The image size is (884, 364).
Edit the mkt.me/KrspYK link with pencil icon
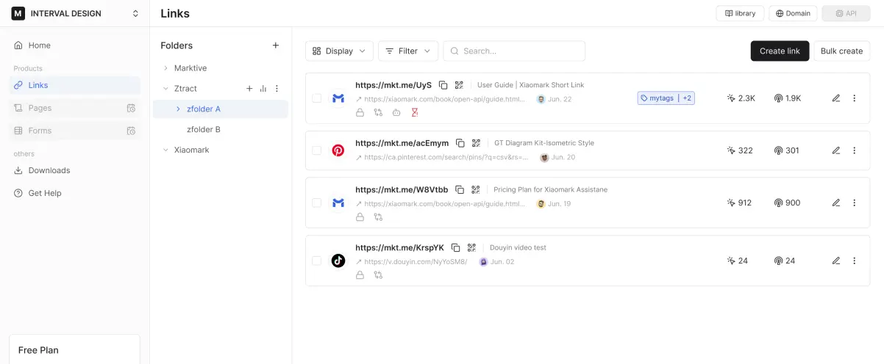tap(836, 261)
